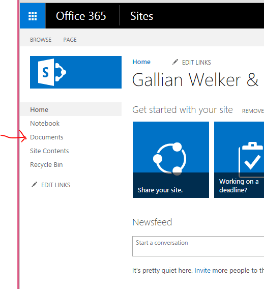The width and height of the screenshot is (264, 289).
Task: Click the pencil icon beside sidebar EDIT LINKS
Action: click(x=34, y=185)
